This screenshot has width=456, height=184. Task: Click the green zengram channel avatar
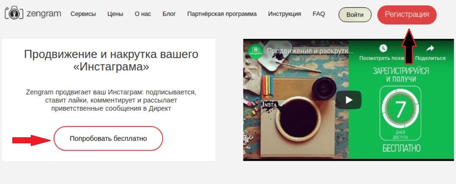coord(256,51)
